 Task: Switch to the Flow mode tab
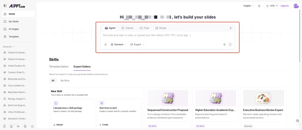tap(144, 28)
